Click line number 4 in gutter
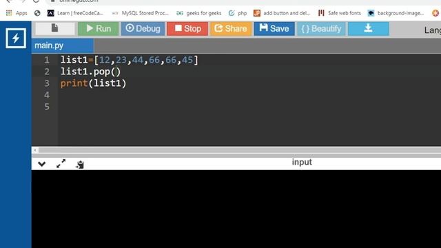Viewport: 441px width, 248px height. tap(47, 95)
